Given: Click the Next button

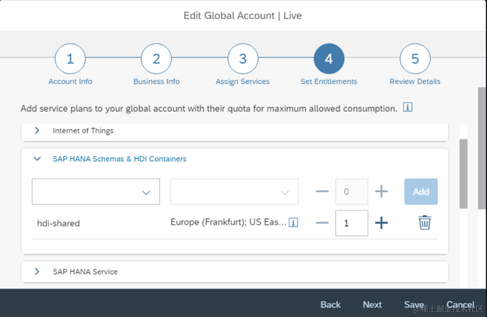Looking at the screenshot, I should [x=372, y=305].
